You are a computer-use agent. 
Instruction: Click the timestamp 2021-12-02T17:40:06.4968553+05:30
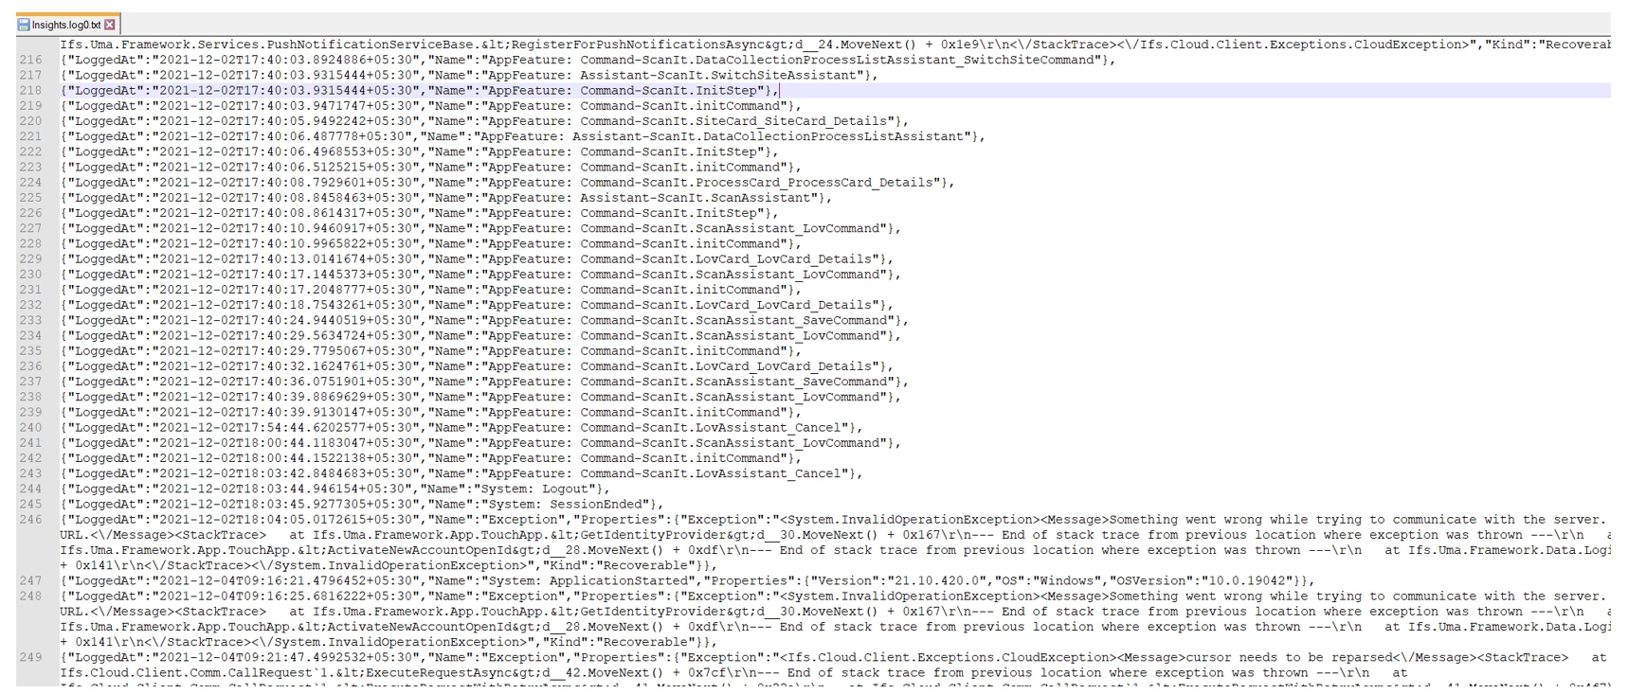point(286,151)
